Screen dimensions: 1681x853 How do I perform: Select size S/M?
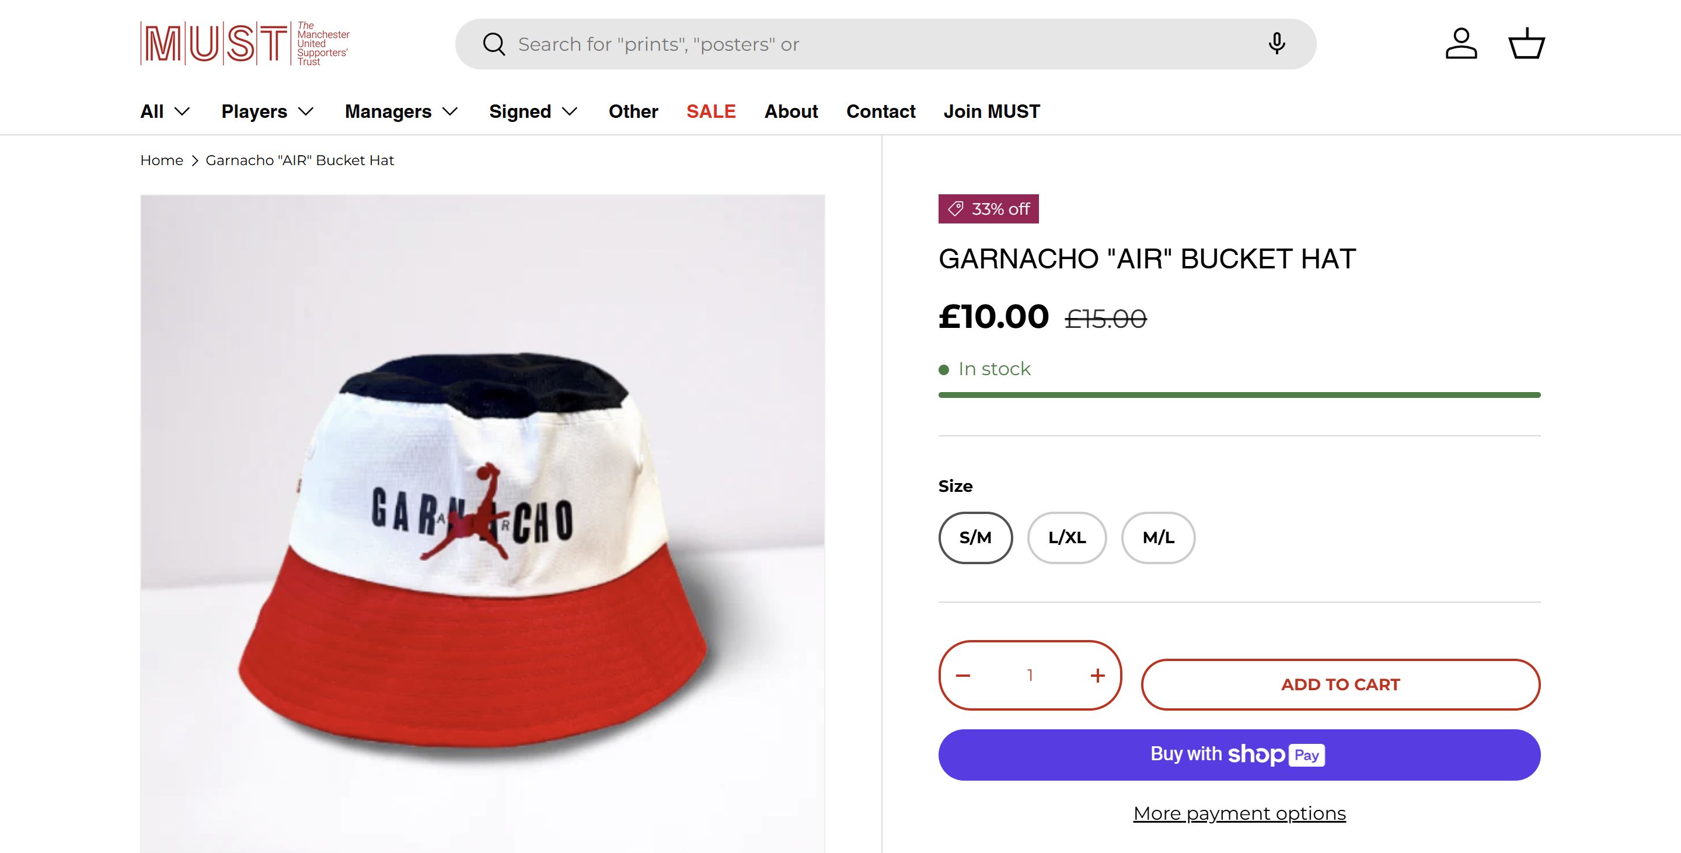(975, 537)
